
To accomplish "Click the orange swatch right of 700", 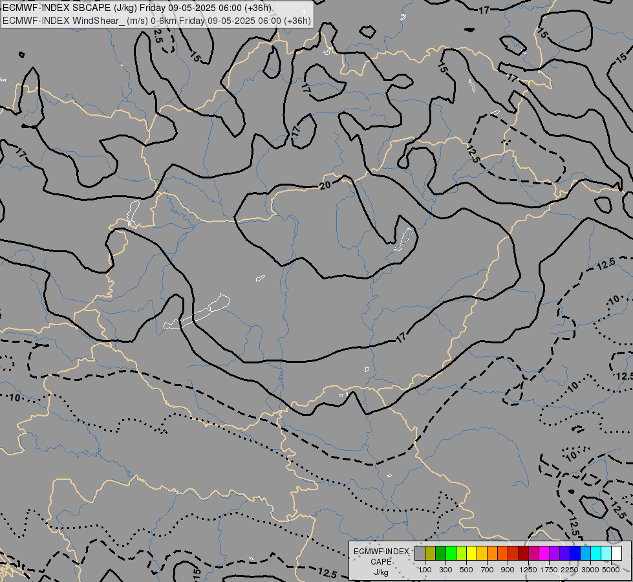I will 493,554.
